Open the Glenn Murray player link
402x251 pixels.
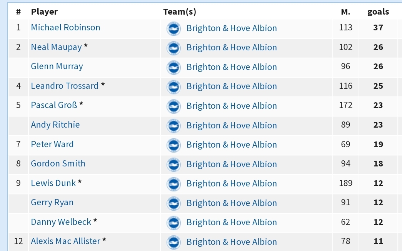(x=57, y=66)
